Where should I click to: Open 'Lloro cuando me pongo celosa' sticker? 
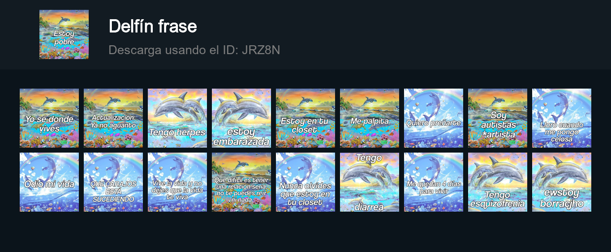(x=562, y=118)
